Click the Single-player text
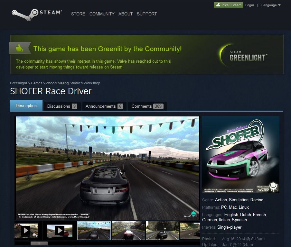Image resolution: width=291 pixels, height=247 pixels. click(x=230, y=227)
